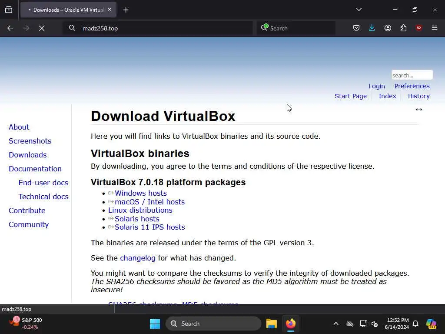Image resolution: width=445 pixels, height=334 pixels.
Task: Open notifications bell icon
Action: coord(415,324)
